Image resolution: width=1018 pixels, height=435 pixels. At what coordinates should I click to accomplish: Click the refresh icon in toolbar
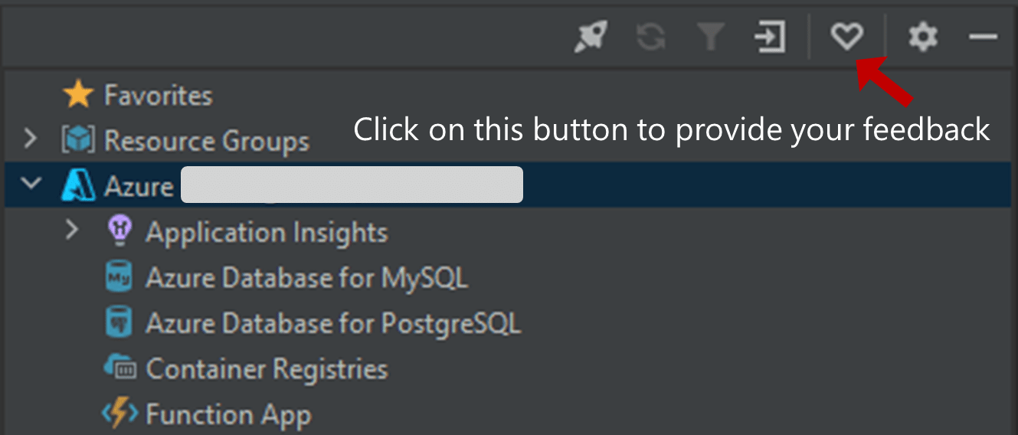click(650, 37)
